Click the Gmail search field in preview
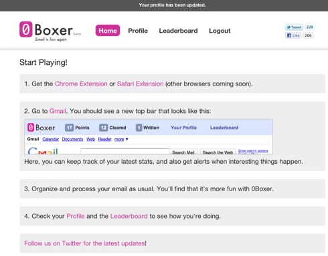 click(125, 152)
